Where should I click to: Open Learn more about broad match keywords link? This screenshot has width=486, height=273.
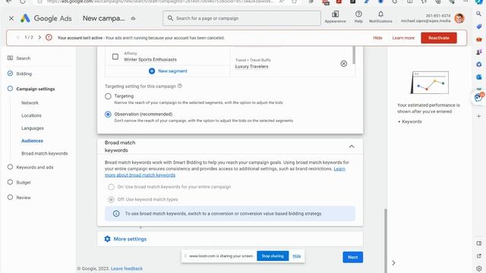(x=225, y=172)
